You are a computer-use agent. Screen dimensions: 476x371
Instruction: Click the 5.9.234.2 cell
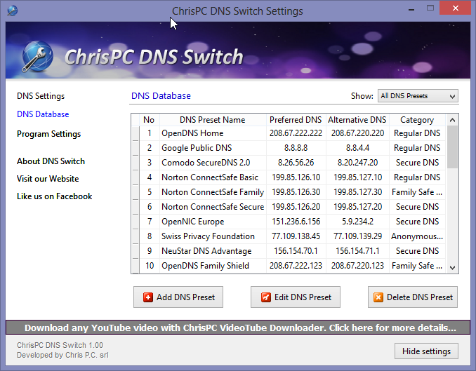357,222
